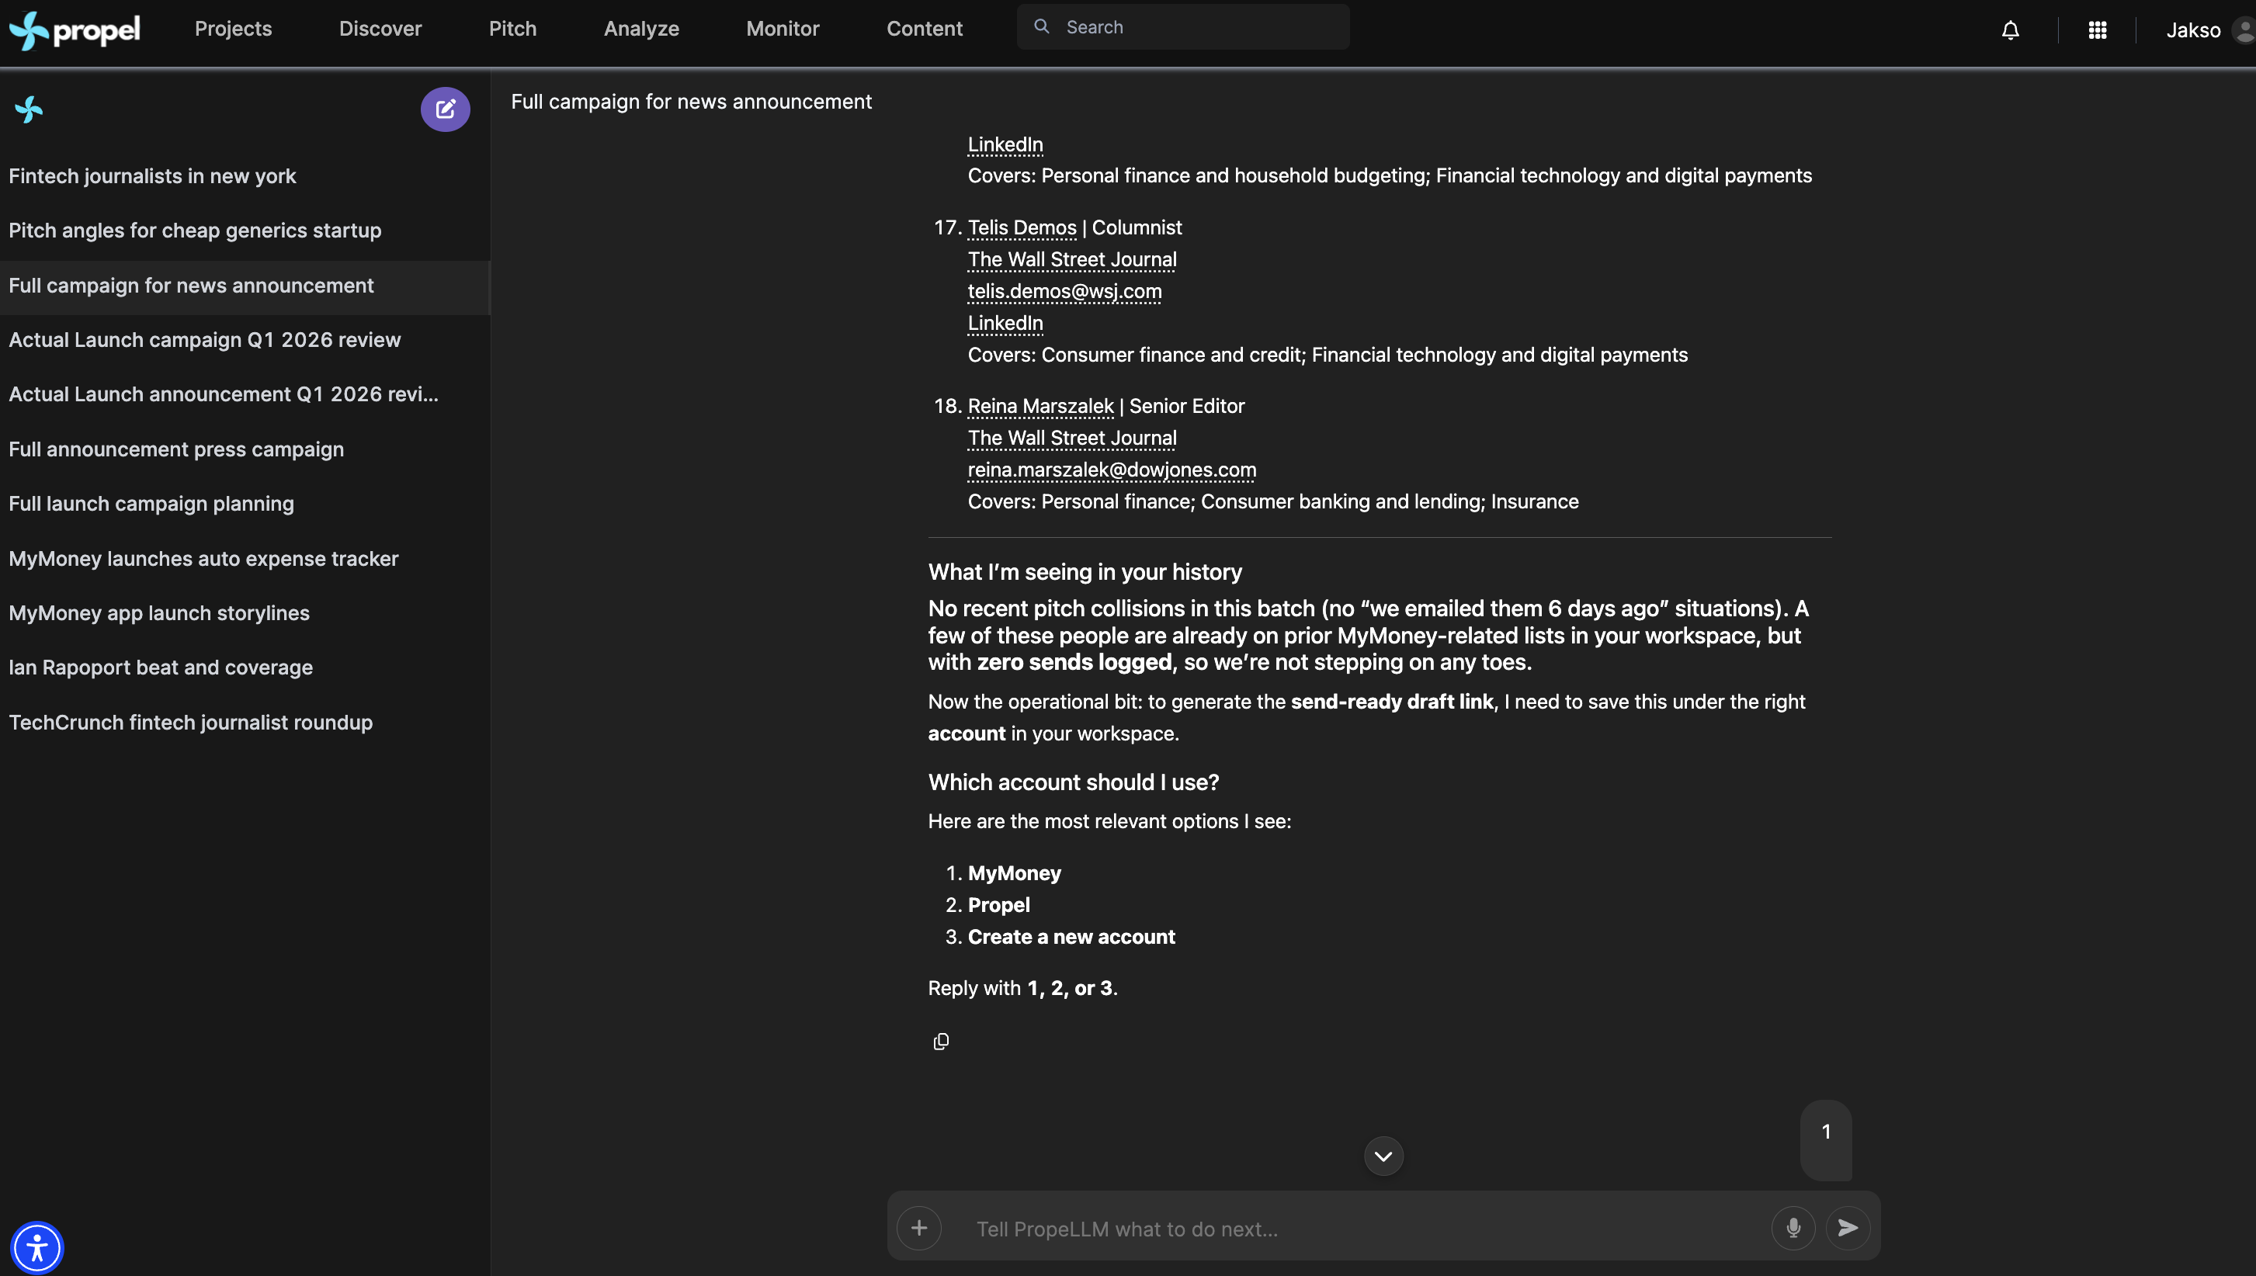Click the Propel logo home
This screenshot has height=1276, width=2256.
(x=75, y=31)
